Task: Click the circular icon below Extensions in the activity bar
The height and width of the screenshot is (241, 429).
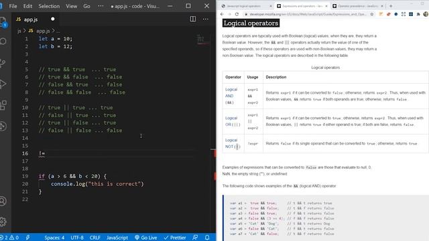Action: tap(3, 126)
